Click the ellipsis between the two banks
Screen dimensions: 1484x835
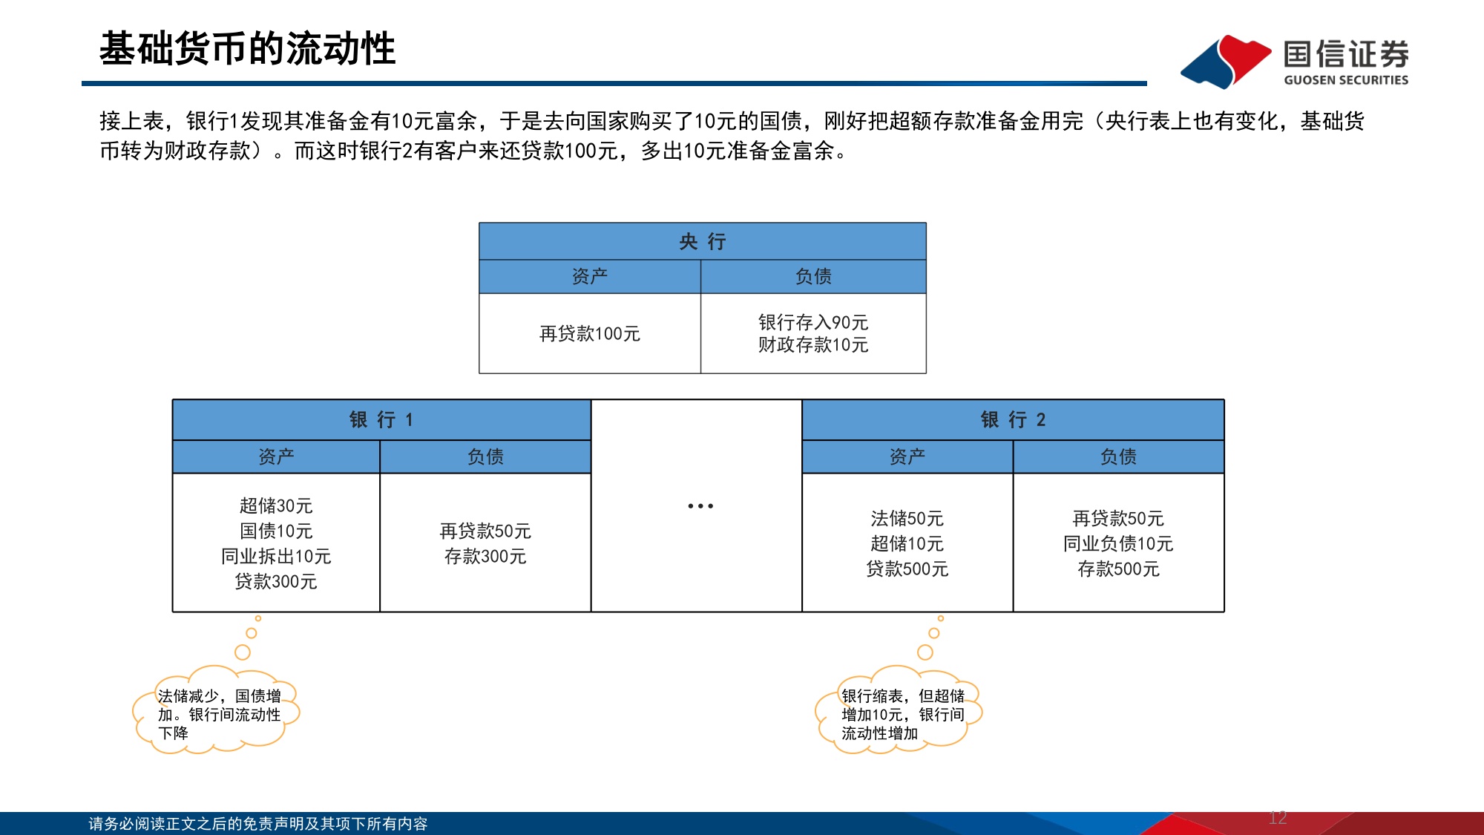coord(700,506)
